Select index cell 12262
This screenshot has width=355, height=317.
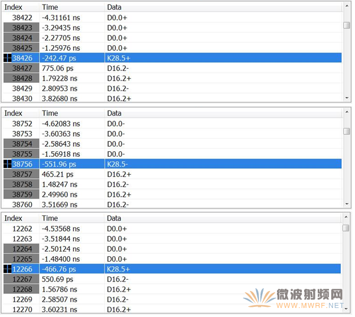click(22, 228)
